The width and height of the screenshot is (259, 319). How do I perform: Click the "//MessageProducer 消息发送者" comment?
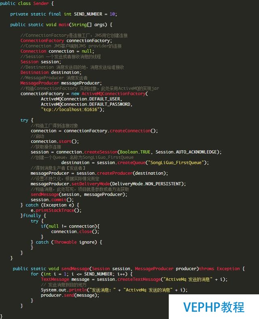tap(54, 78)
